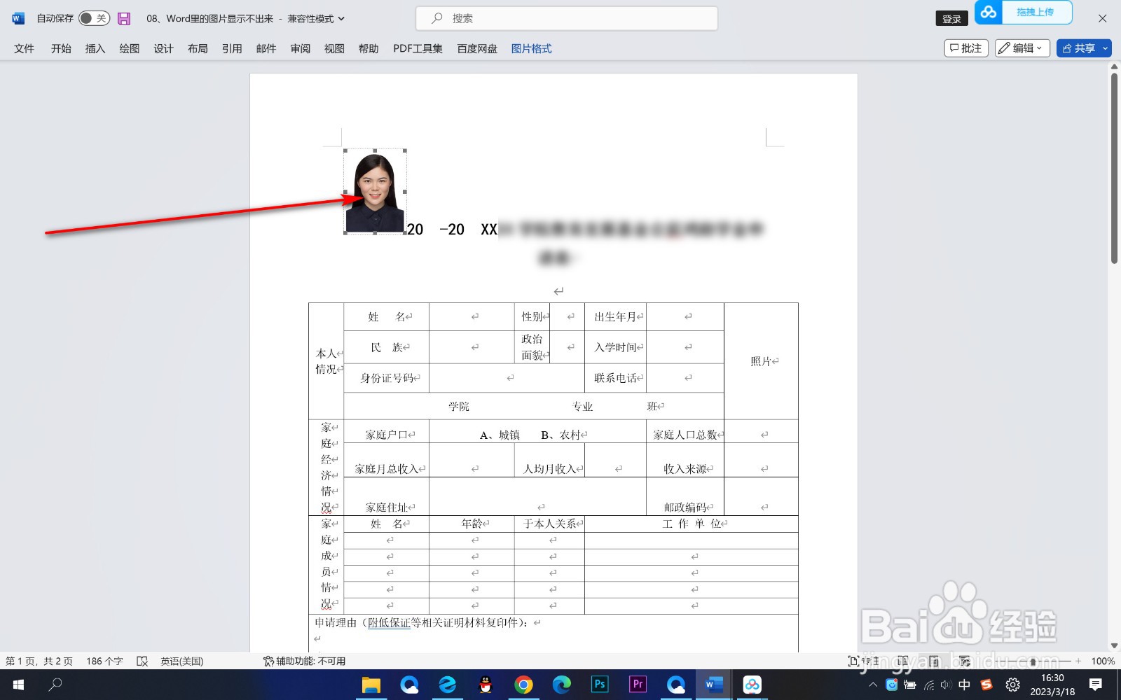
Task: Click the cloud drive icon beside 拖拽上传
Action: 988,12
